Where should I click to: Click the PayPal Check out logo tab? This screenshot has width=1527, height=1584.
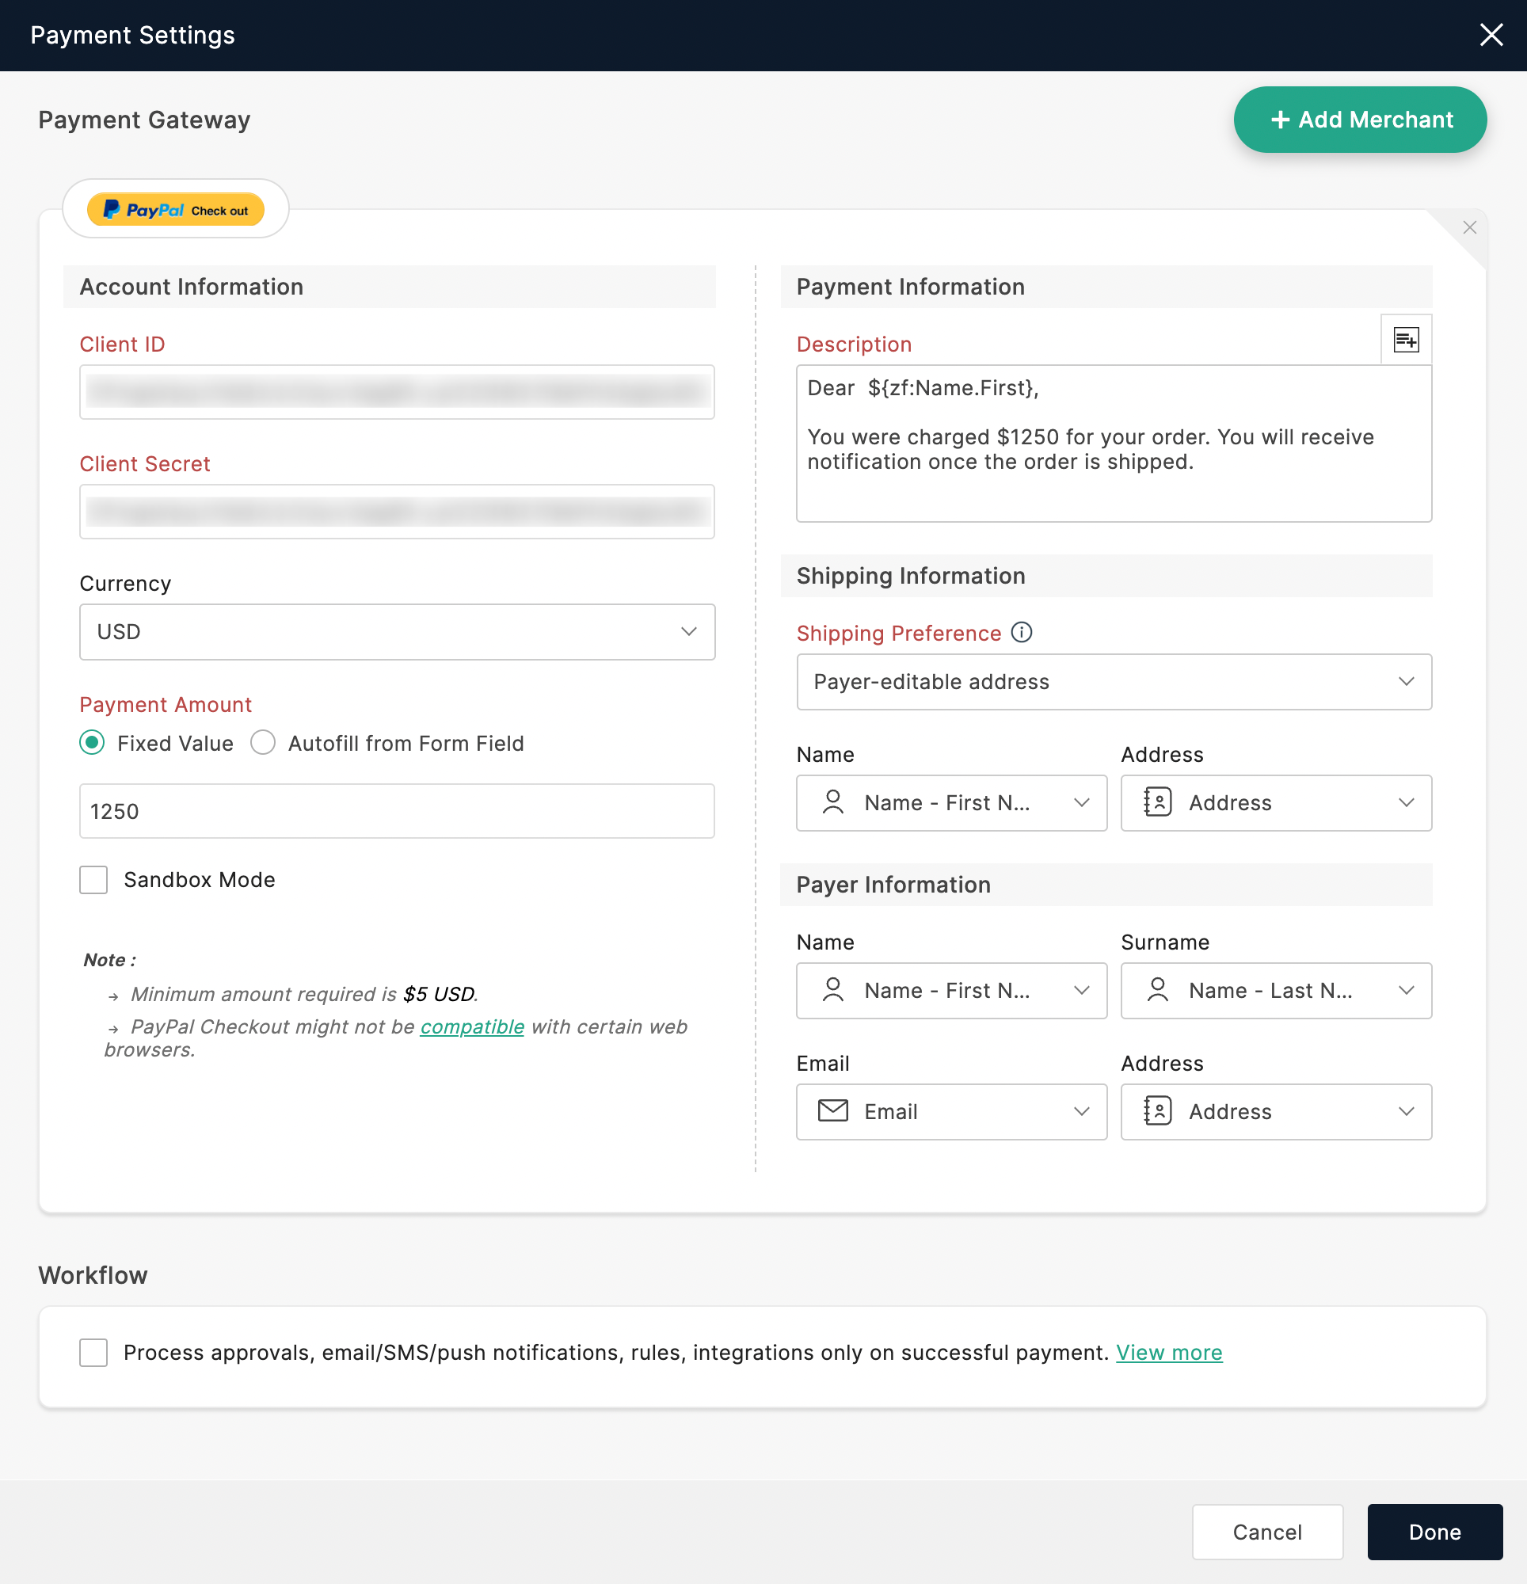[x=175, y=209]
